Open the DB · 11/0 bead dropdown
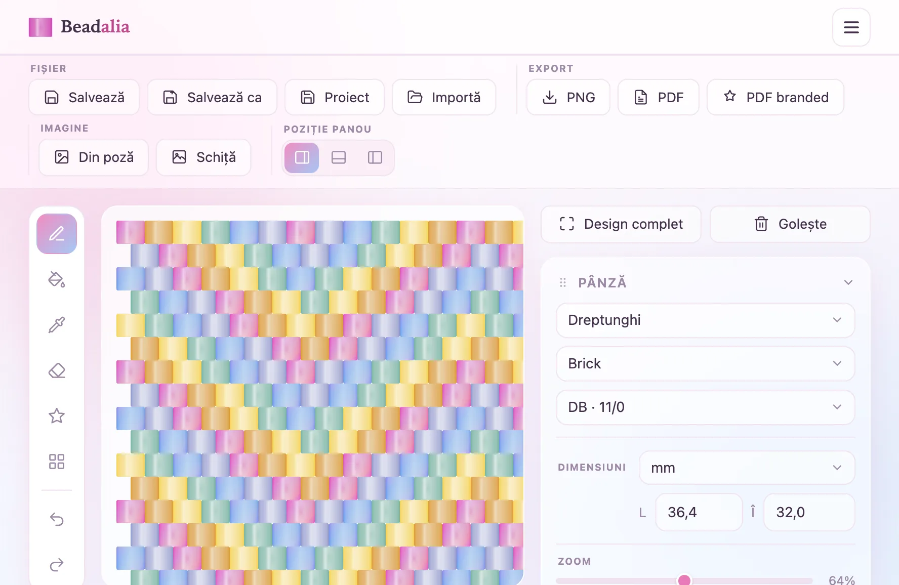 (x=706, y=407)
